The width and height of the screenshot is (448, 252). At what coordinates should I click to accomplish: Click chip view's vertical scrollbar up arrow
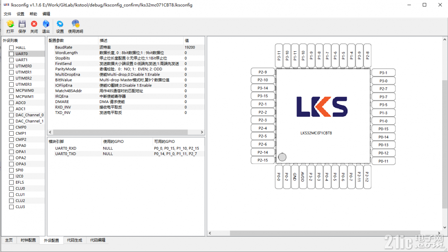[445, 40]
